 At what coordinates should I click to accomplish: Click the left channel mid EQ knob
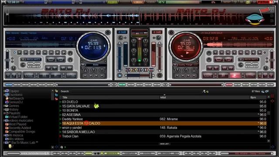click(x=134, y=51)
